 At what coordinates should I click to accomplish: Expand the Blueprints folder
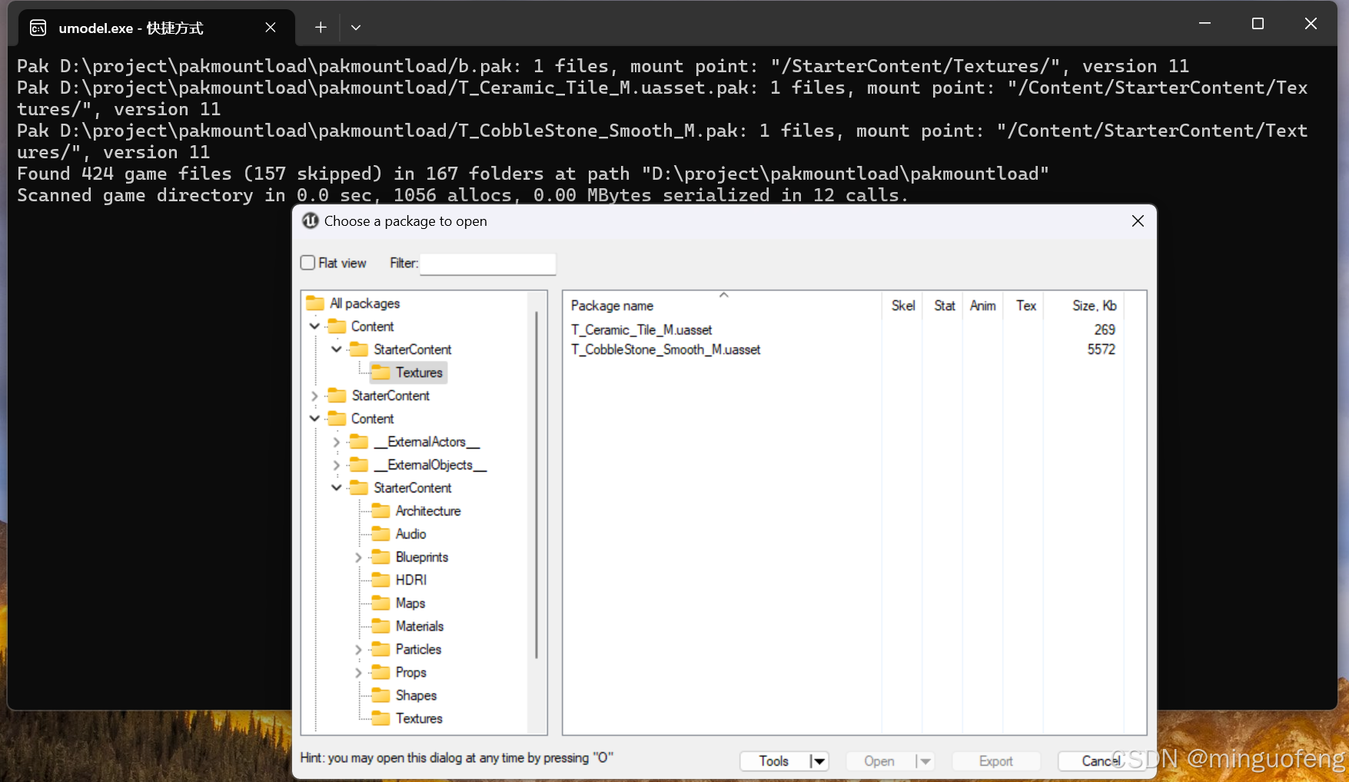point(358,557)
